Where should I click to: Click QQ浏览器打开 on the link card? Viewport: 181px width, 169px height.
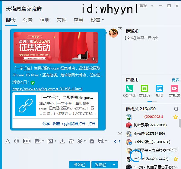tap(74, 124)
